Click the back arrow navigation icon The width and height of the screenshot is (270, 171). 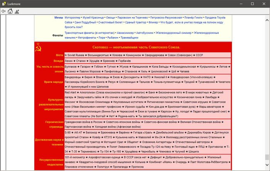point(3,11)
